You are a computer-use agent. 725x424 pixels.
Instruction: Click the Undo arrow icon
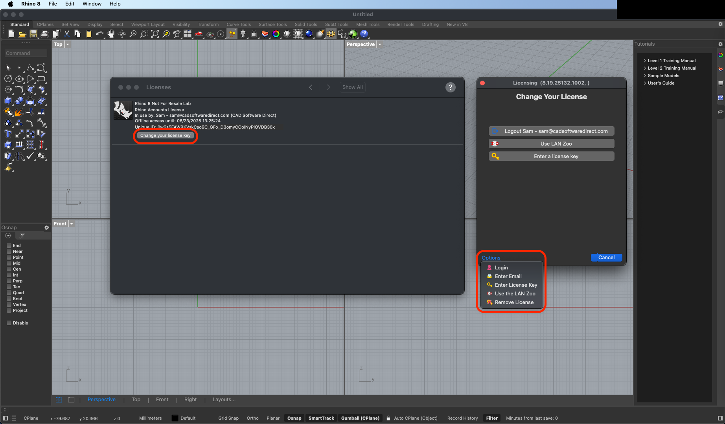pos(100,34)
